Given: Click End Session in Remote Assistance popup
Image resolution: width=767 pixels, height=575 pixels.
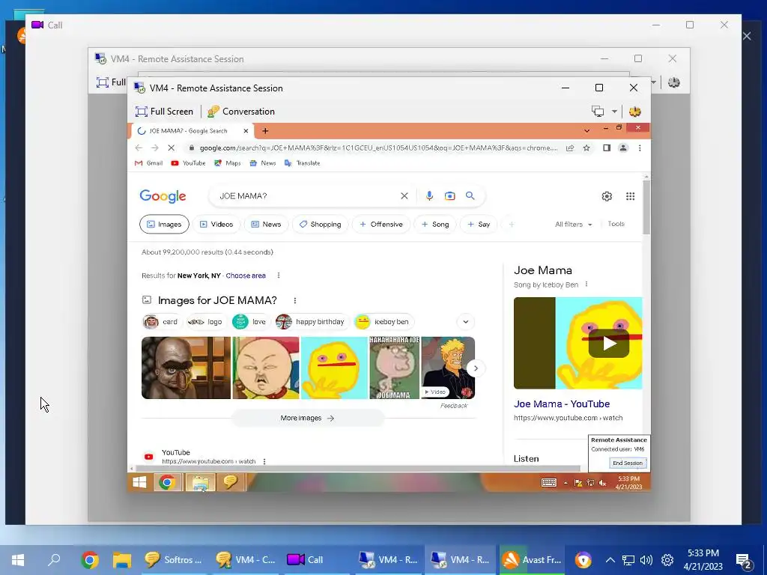Looking at the screenshot, I should point(628,463).
